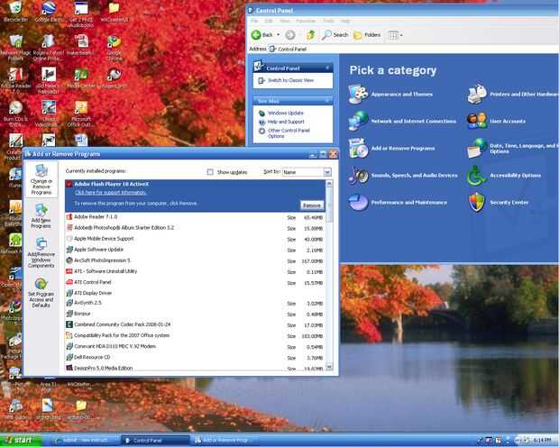The width and height of the screenshot is (559, 447).
Task: Select ATI Display Driver entry
Action: point(195,293)
